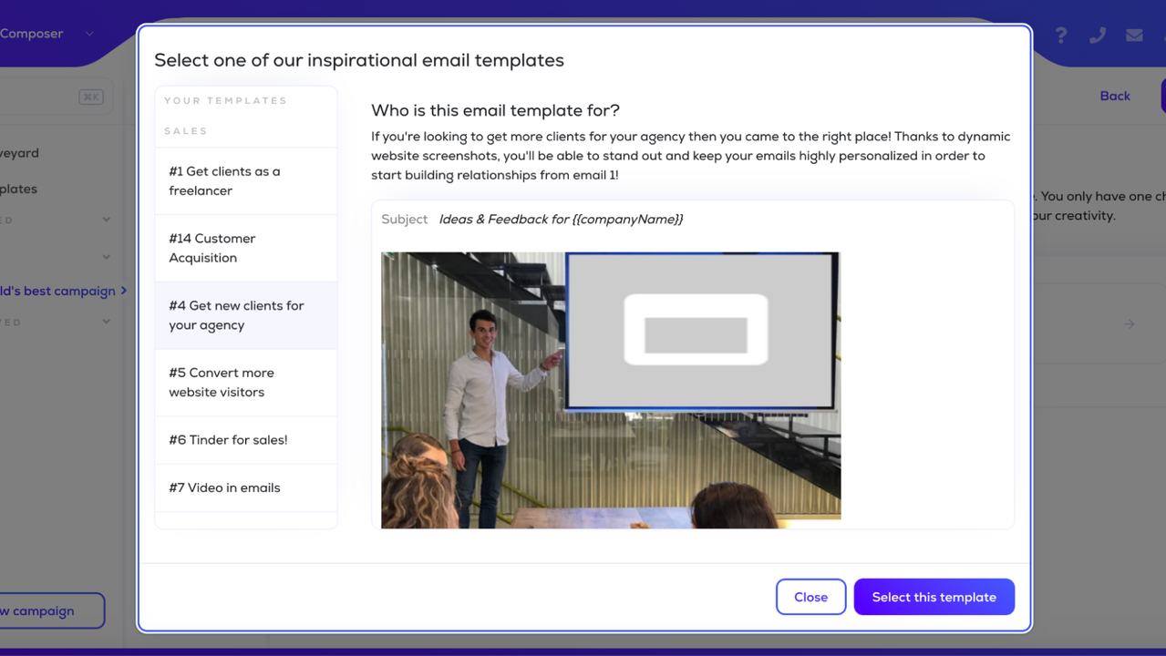
Task: Expand the sidebar chevron directly above best campaign
Action: (107, 257)
